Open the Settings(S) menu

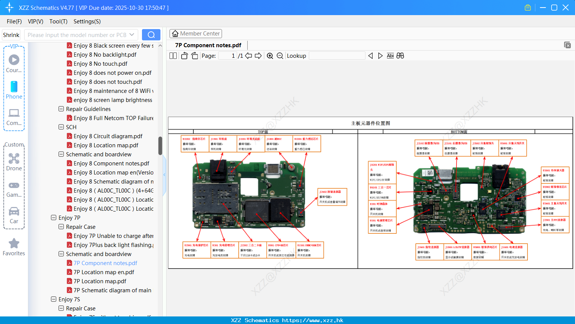(x=87, y=22)
